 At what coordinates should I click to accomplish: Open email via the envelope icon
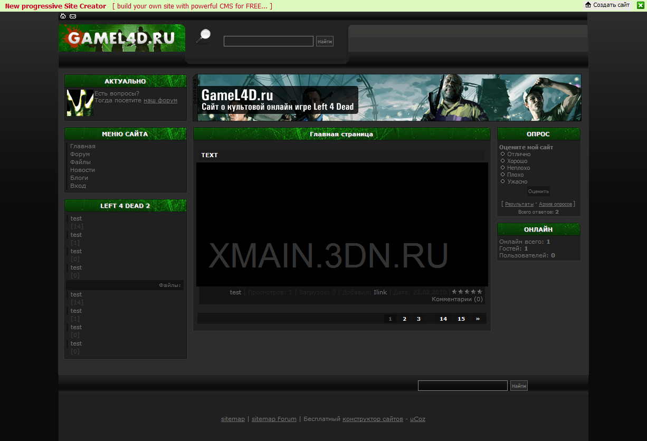[x=72, y=16]
